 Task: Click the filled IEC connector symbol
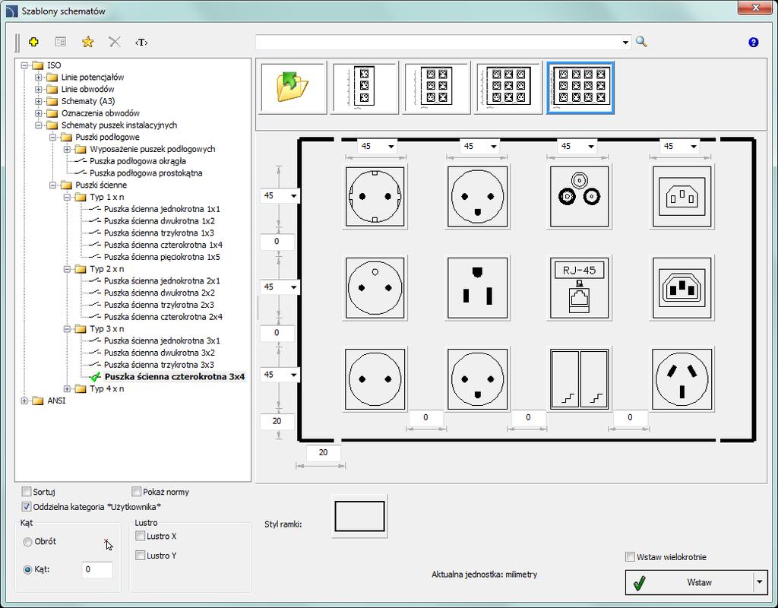coord(682,288)
